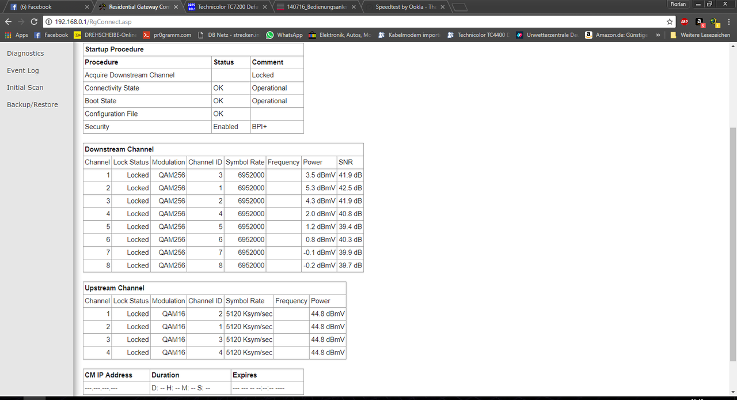Open the WhatsApp bookmark
Screen dimensions: 737x400
pyautogui.click(x=284, y=35)
